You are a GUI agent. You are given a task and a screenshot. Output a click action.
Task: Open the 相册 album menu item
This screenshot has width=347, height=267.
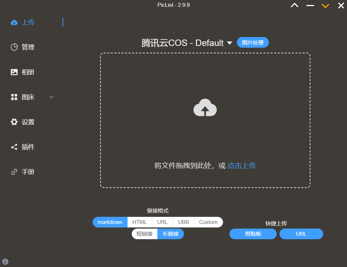coord(28,72)
